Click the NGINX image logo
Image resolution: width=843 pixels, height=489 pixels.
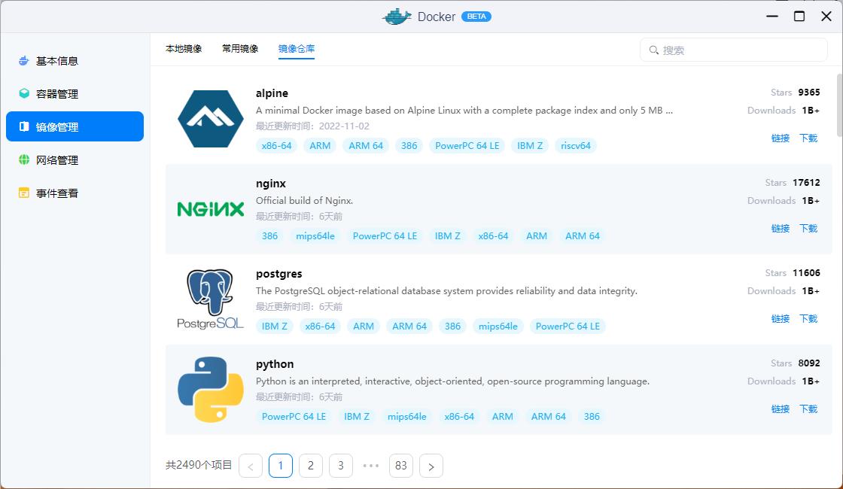pos(211,209)
